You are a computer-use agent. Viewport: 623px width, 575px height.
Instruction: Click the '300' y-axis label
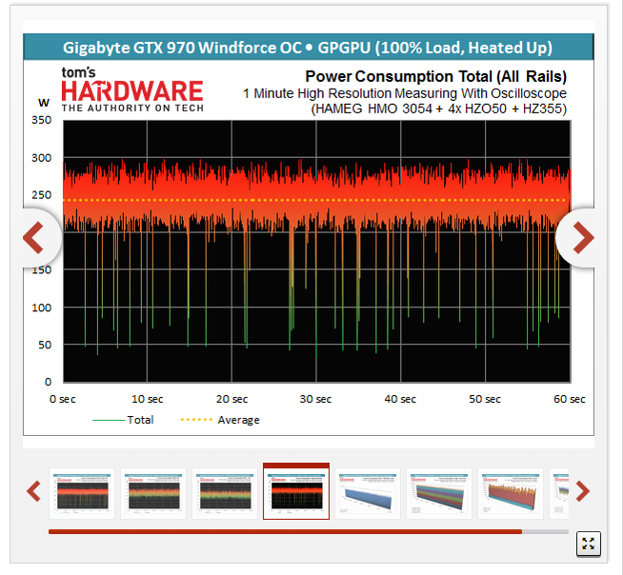pyautogui.click(x=41, y=158)
